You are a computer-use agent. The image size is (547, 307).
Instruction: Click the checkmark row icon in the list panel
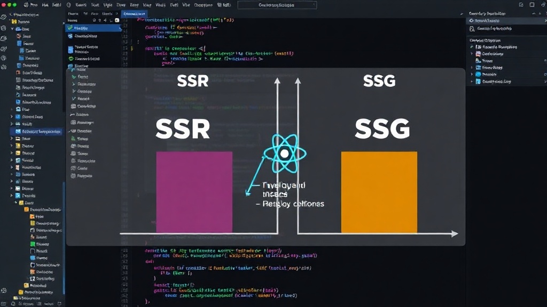click(x=74, y=99)
